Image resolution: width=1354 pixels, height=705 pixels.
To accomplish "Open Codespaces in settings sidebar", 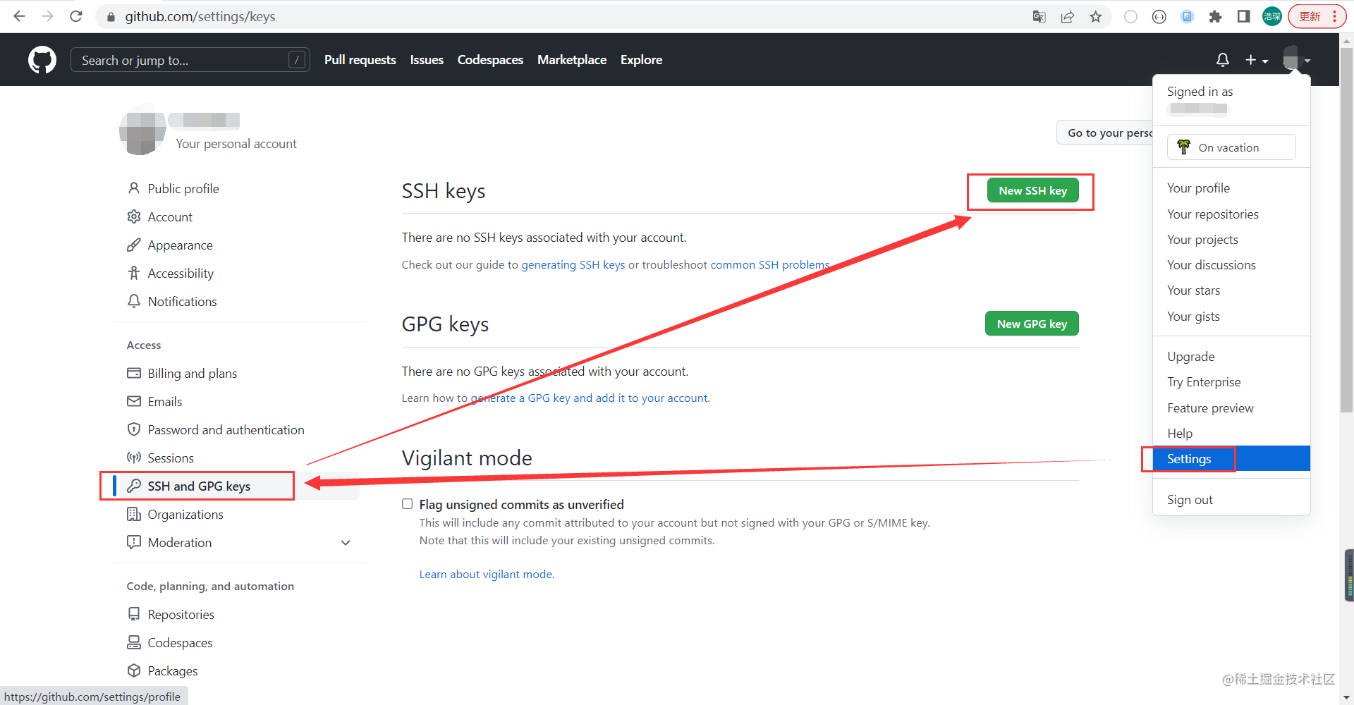I will pyautogui.click(x=180, y=642).
